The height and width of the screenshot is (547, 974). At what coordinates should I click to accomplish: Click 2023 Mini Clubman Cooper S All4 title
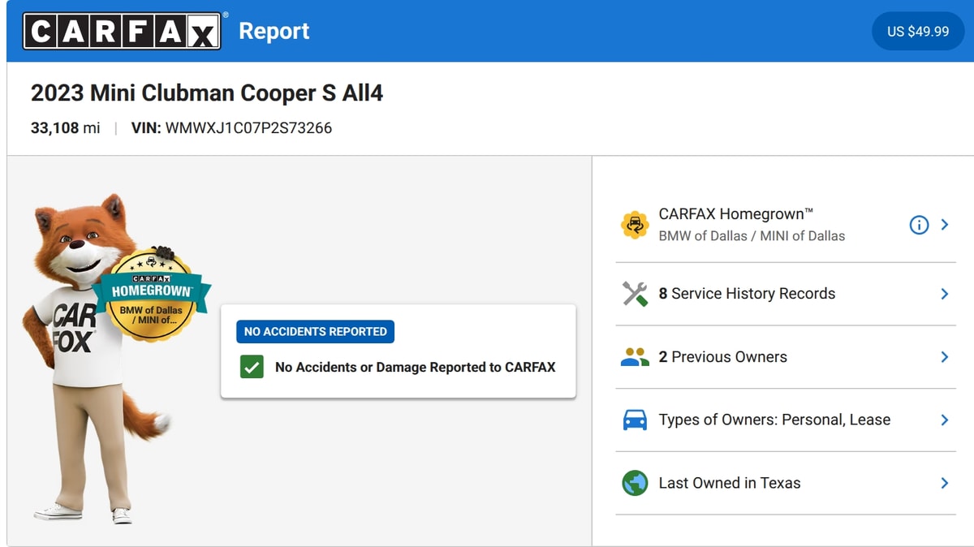pyautogui.click(x=207, y=93)
